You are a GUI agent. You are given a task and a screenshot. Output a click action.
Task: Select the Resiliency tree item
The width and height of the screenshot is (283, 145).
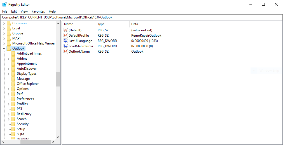click(x=24, y=114)
